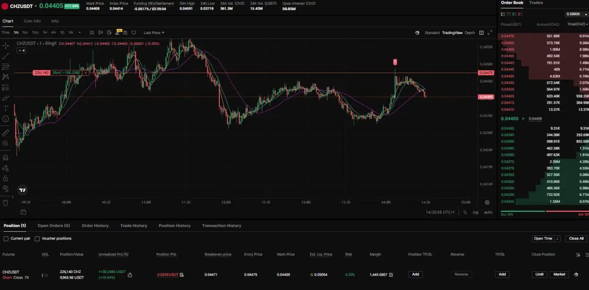589x290 pixels.
Task: Show both sides order book view
Action: [x=503, y=14]
